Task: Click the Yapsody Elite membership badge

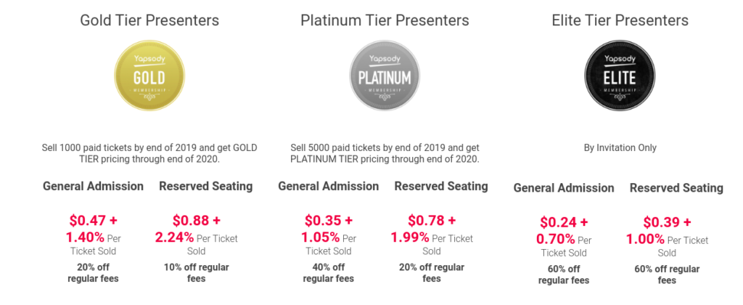Action: point(620,78)
